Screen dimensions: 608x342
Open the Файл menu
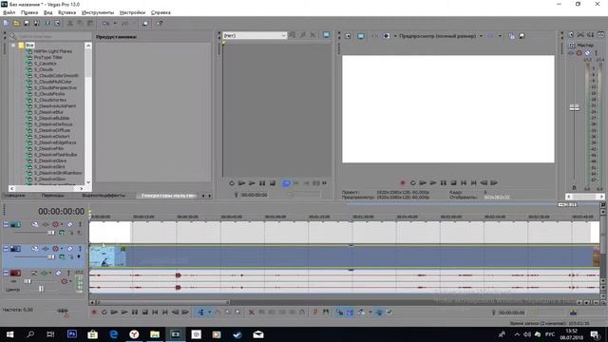pos(9,12)
